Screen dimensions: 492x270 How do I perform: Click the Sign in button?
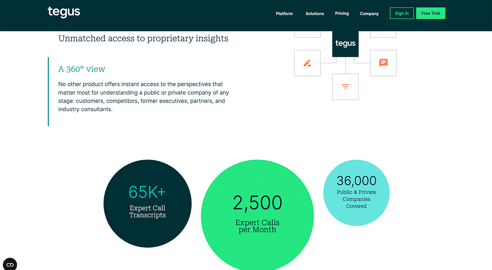tap(402, 13)
